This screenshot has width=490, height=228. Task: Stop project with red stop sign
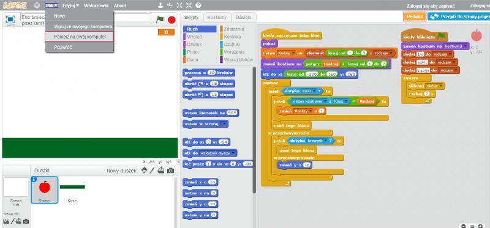point(171,20)
